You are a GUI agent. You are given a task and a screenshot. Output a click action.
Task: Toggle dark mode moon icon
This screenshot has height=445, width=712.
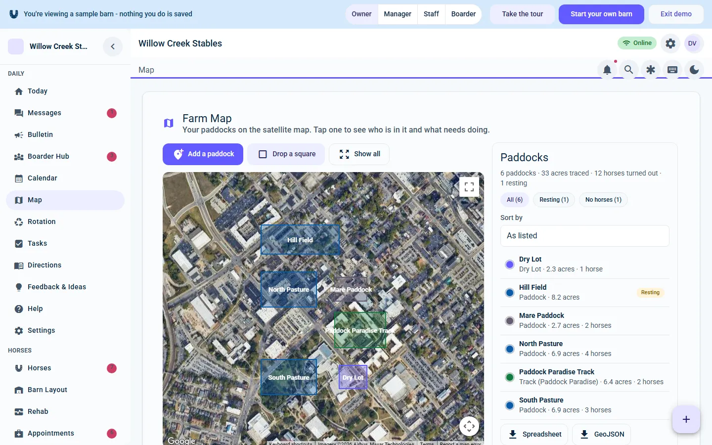694,70
